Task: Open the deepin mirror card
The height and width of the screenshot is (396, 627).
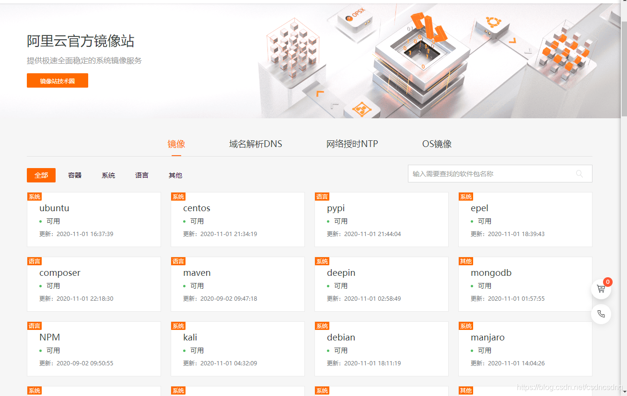Action: coord(382,284)
